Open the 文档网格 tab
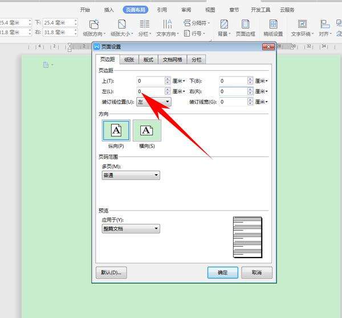Screen dimensions: 342x318 (x=172, y=59)
